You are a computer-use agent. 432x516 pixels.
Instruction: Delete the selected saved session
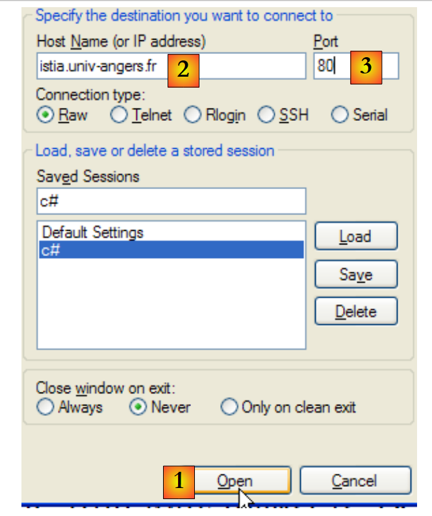(355, 311)
